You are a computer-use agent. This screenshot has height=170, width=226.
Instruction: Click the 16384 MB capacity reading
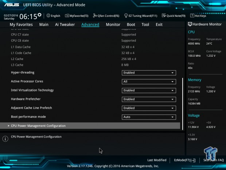pyautogui.click(x=194, y=103)
